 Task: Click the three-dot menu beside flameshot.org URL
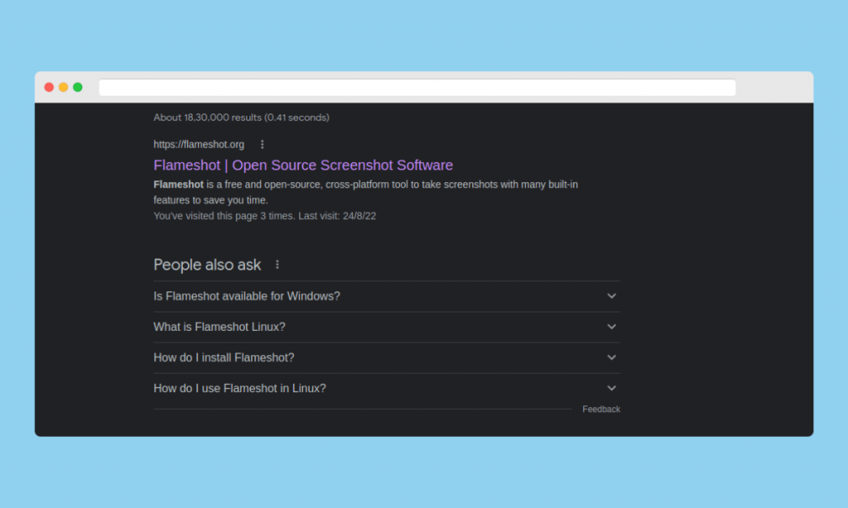click(x=263, y=144)
